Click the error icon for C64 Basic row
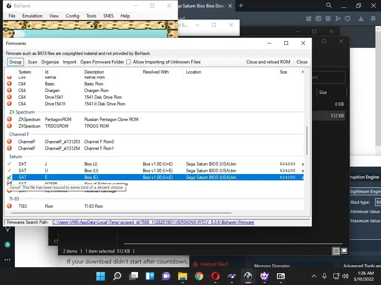Screen dimensions: 381x285 [x=9, y=83]
